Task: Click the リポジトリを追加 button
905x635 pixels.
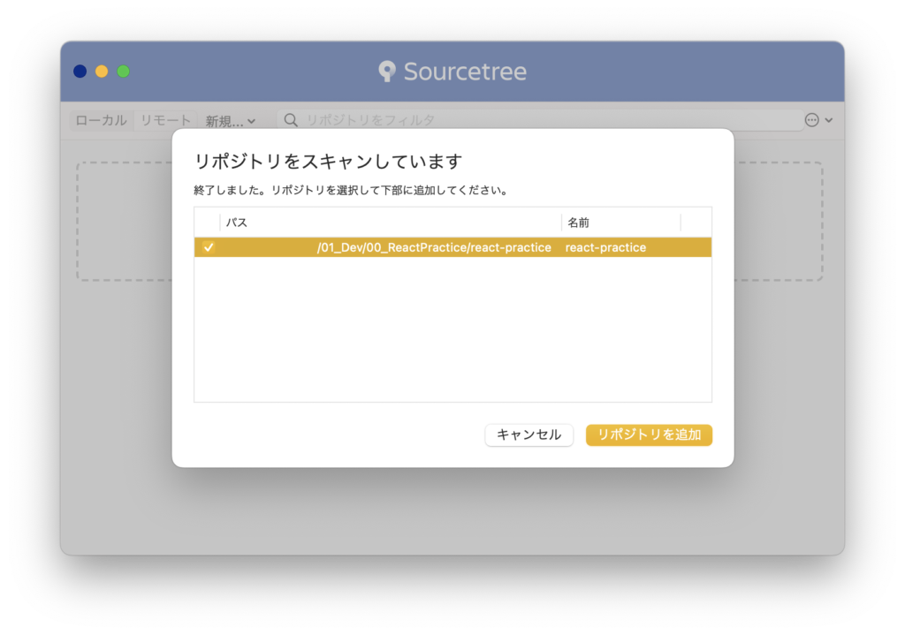Action: click(649, 435)
